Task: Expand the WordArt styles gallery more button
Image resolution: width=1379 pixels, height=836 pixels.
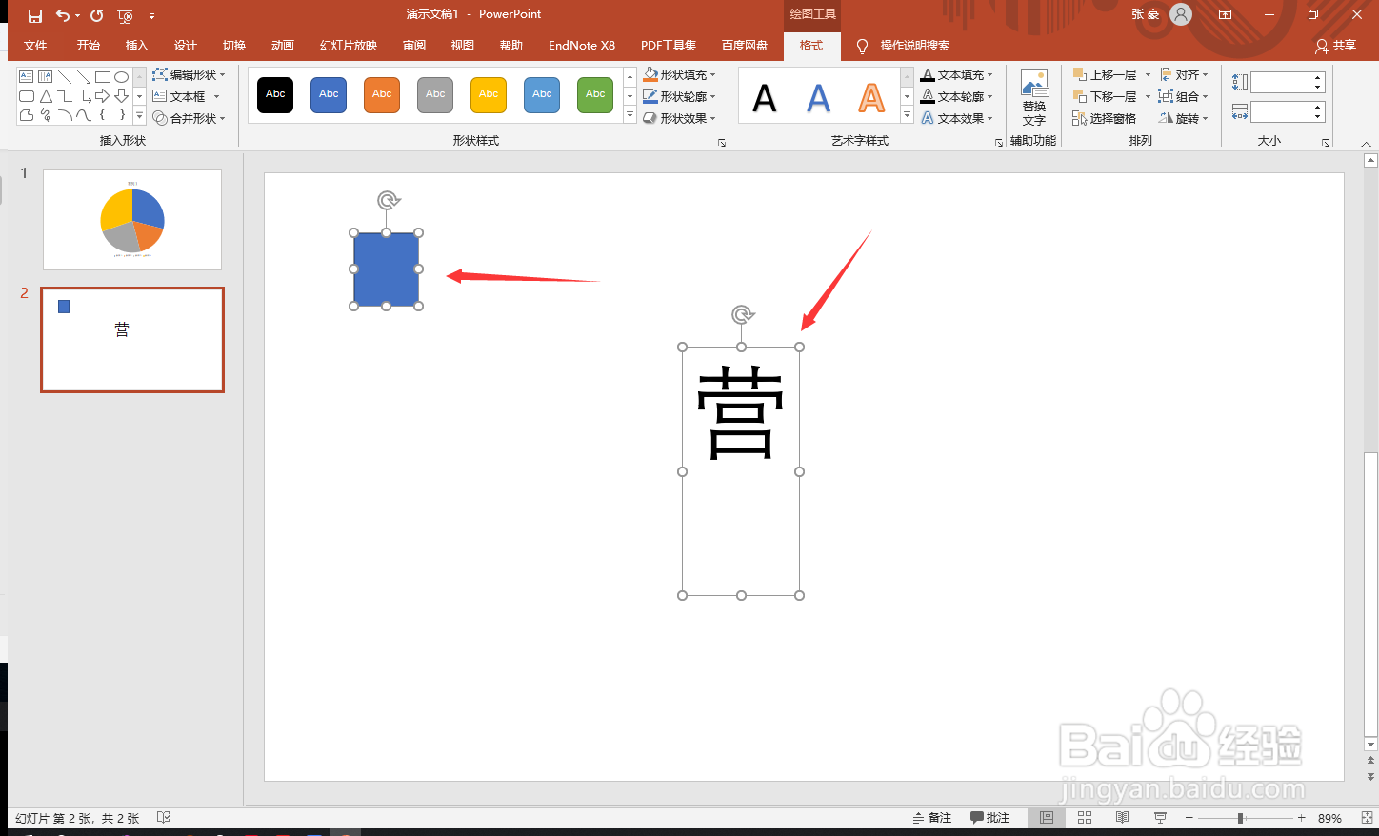Action: tap(907, 115)
